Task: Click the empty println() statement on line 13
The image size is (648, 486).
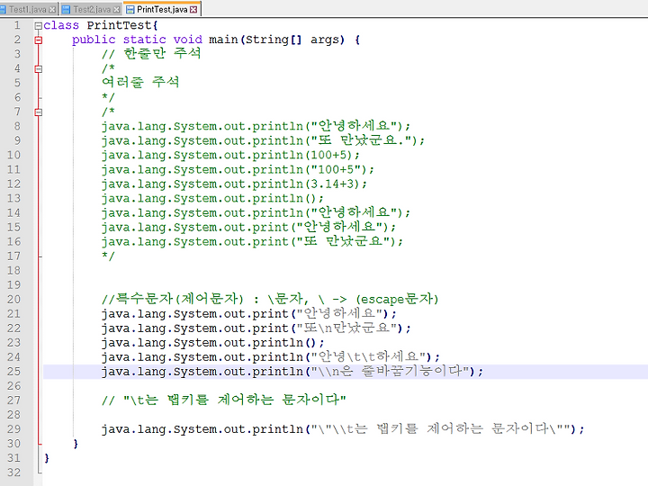Action: pos(212,199)
